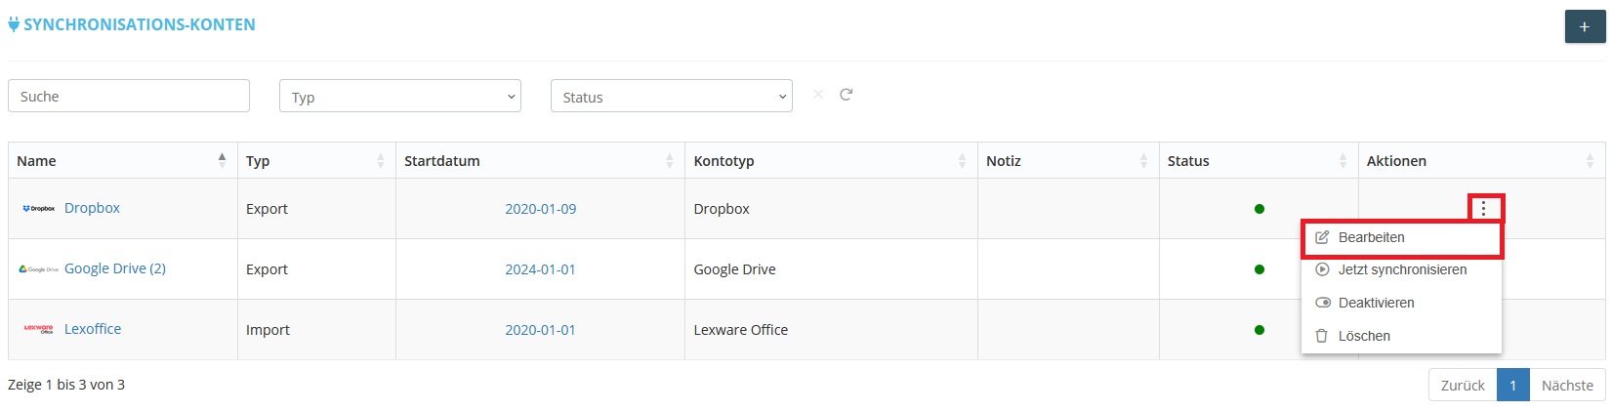Click the Google Drive logo icon

click(39, 269)
